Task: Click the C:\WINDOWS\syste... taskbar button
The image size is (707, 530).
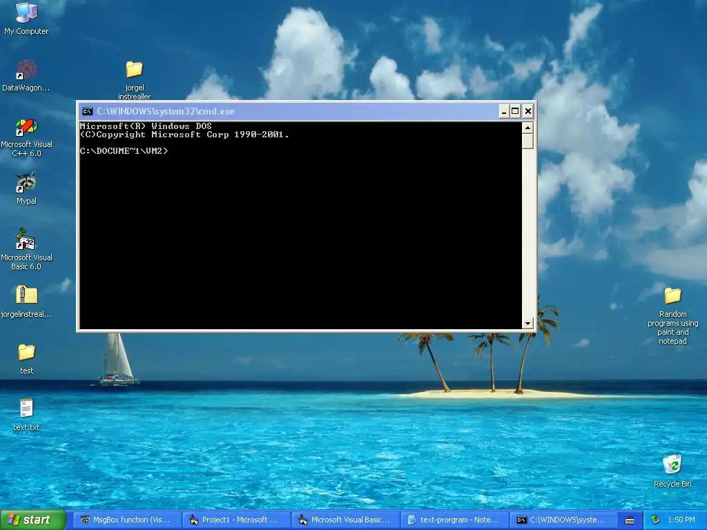Action: (x=563, y=520)
